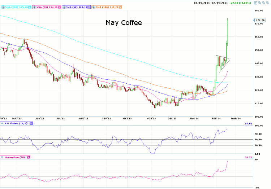Delete the SMA (100) orange indicator
This screenshot has width=271, height=189.
pyautogui.click(x=120, y=7)
